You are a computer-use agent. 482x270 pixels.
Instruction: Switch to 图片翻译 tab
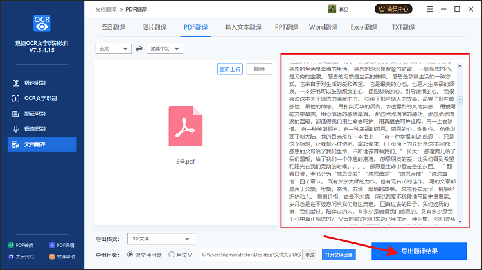pyautogui.click(x=154, y=28)
